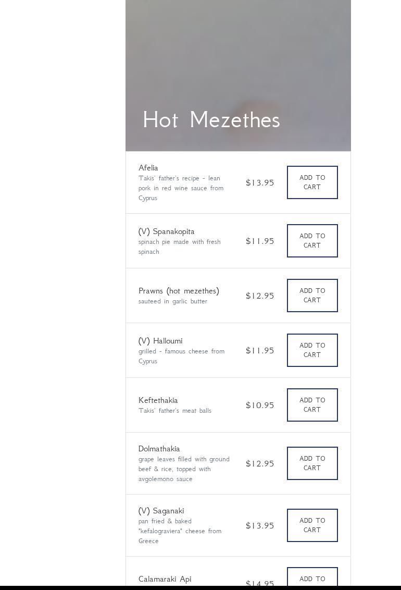This screenshot has width=401, height=590.
Task: Open the Keftethakia item title
Action: [x=158, y=400]
